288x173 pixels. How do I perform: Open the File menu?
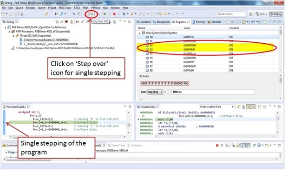click(x=4, y=8)
